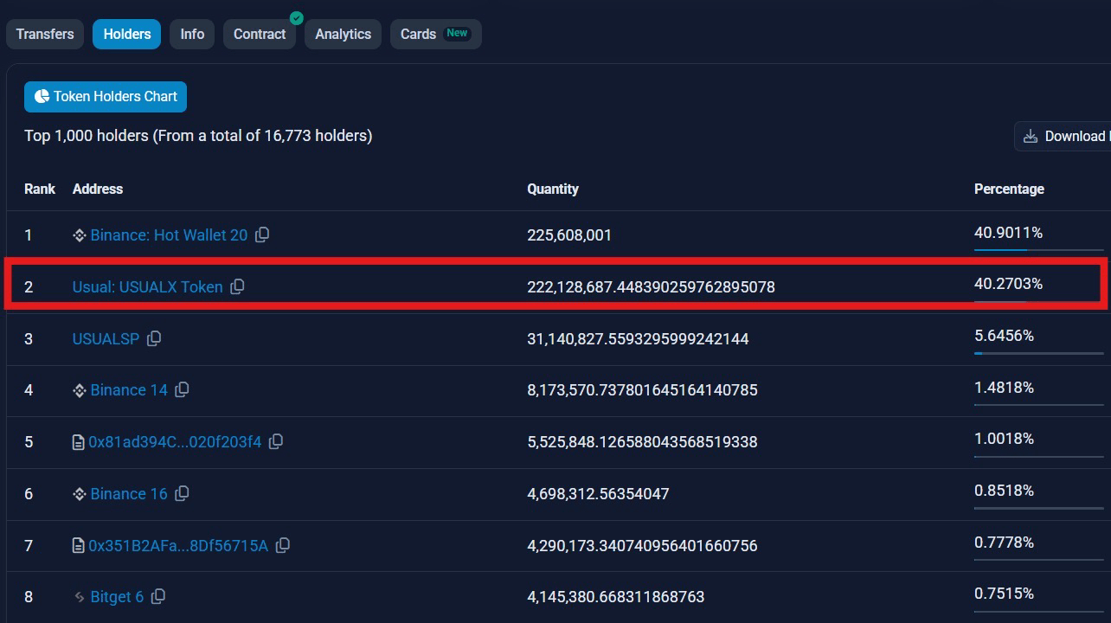
Task: Open the Cards tab
Action: coord(436,35)
